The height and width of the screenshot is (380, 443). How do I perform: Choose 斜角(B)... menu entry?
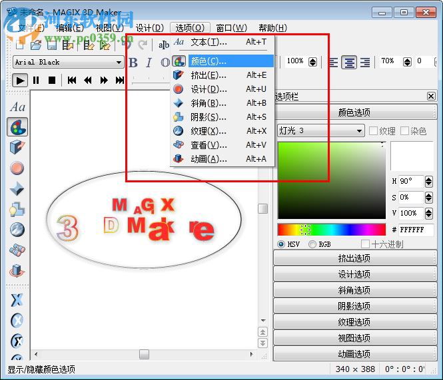(x=222, y=103)
